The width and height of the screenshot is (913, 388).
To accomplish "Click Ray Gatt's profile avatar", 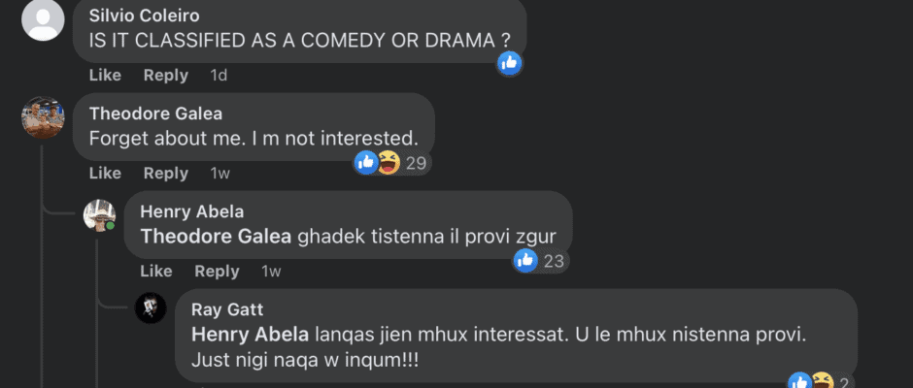I will tap(151, 308).
